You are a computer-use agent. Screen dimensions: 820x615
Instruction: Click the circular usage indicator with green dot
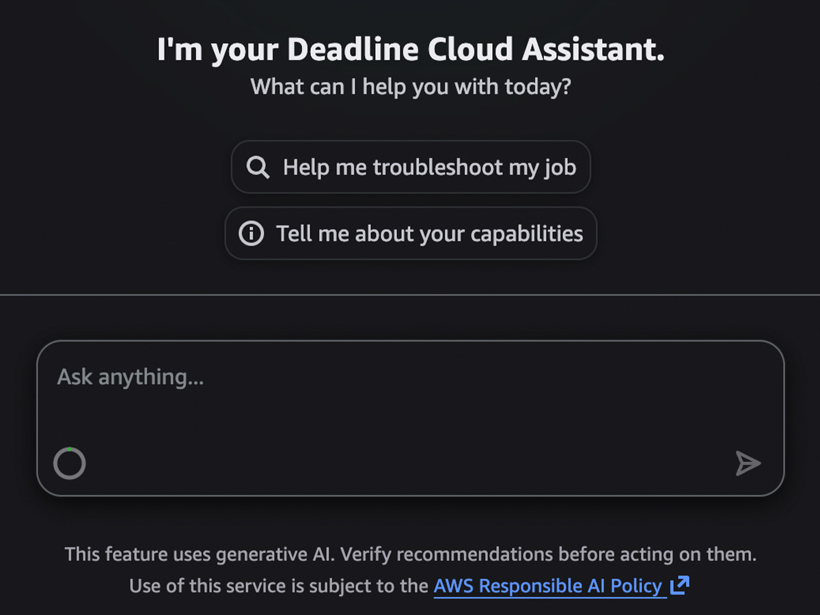(x=69, y=463)
